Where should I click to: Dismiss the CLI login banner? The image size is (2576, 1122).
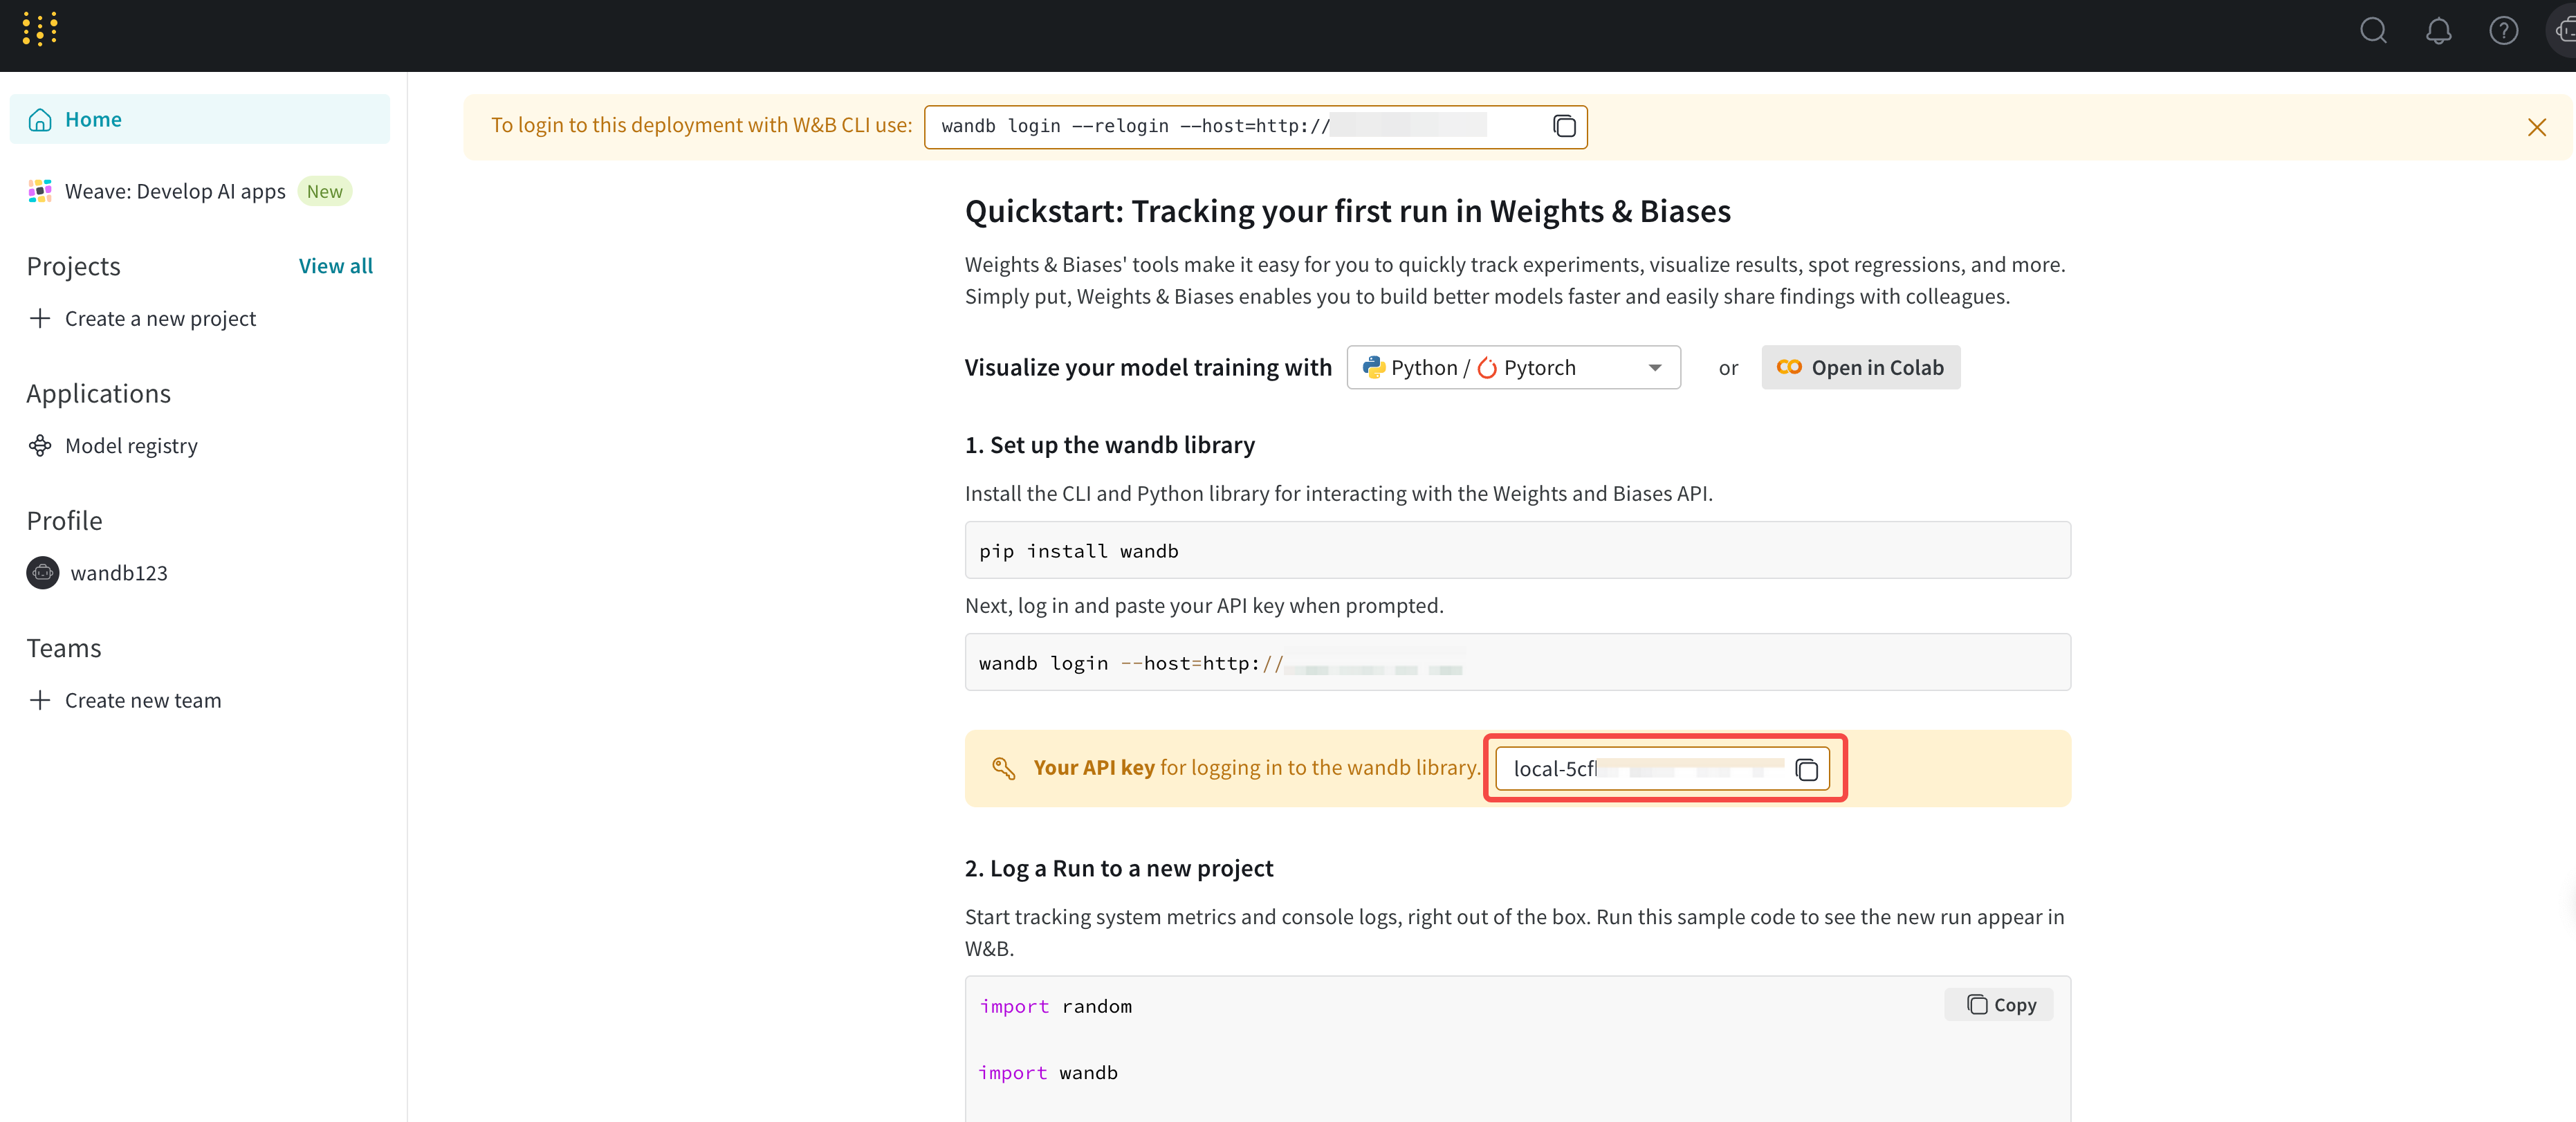pos(2537,127)
